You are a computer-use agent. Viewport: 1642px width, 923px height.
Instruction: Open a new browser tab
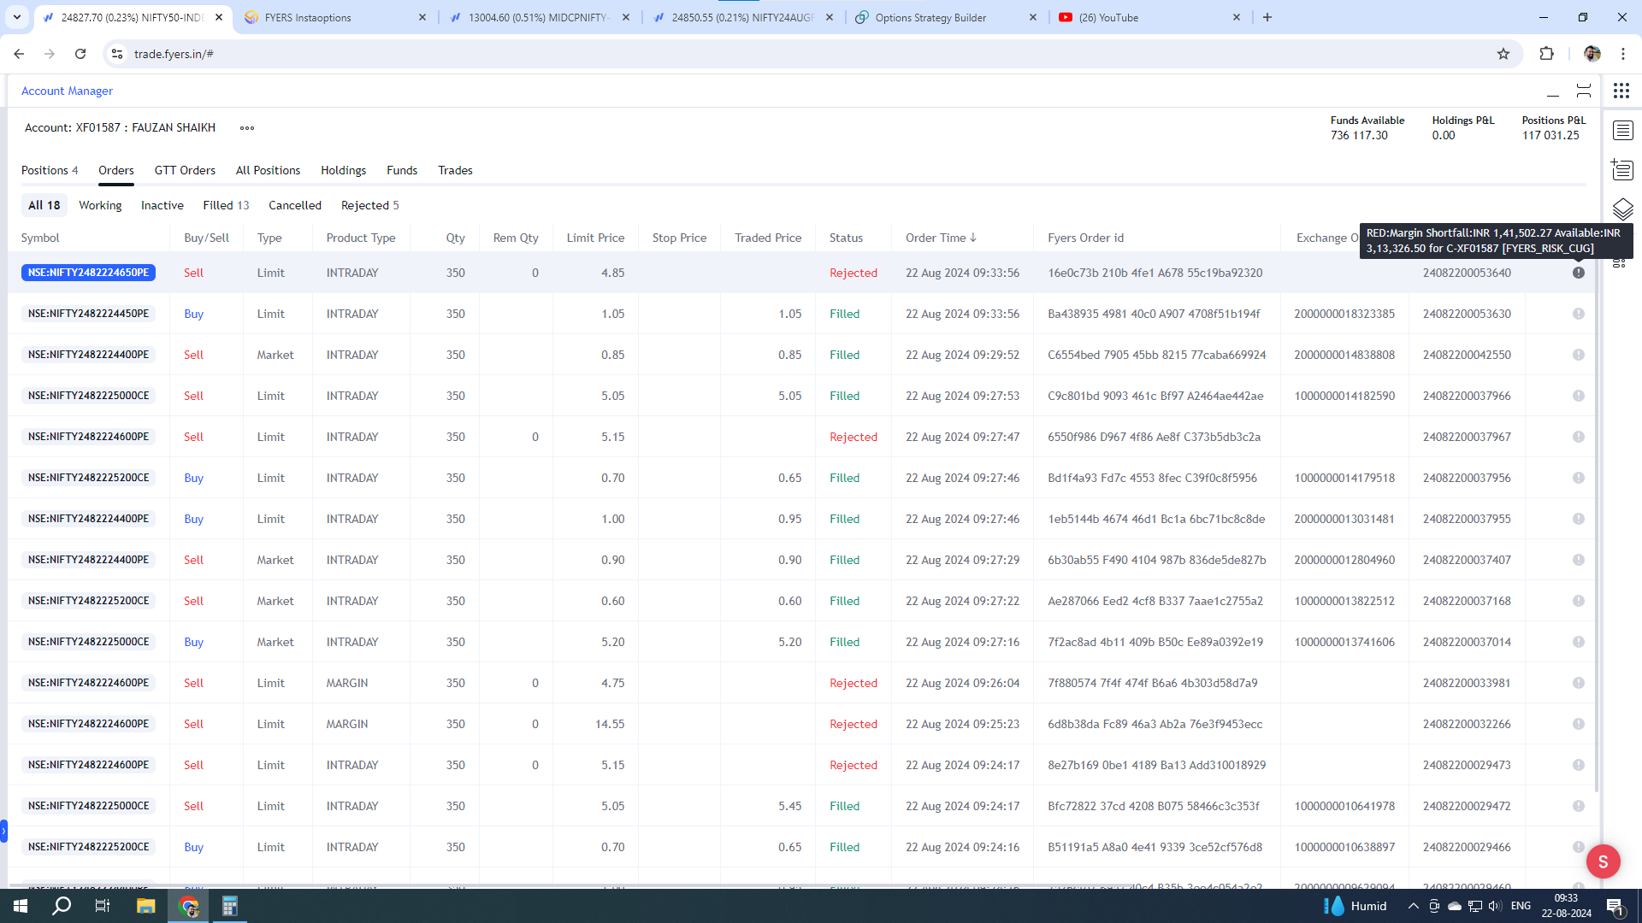point(1267,17)
